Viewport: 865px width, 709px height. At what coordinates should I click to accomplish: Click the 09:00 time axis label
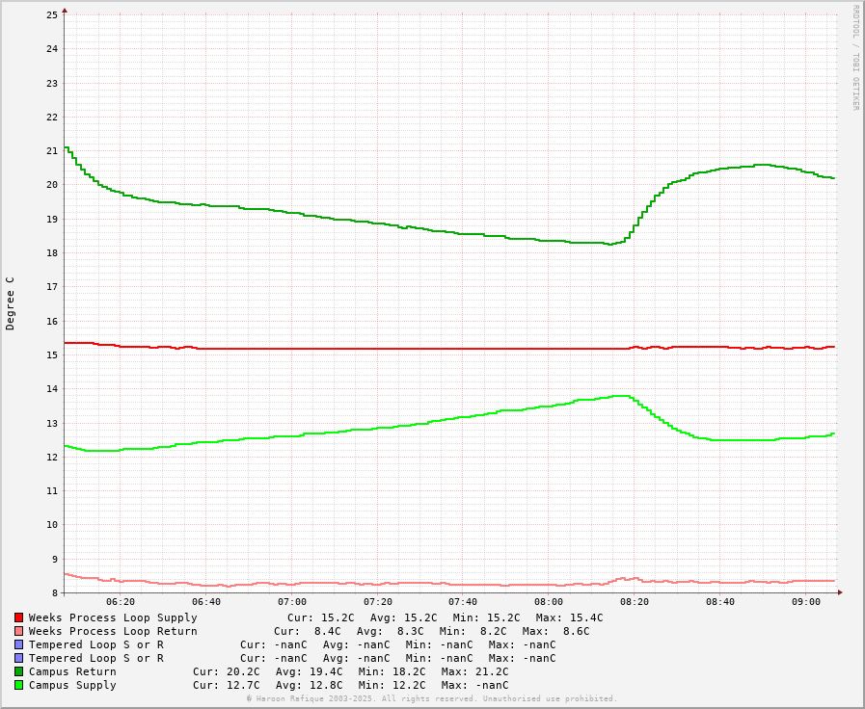(806, 602)
